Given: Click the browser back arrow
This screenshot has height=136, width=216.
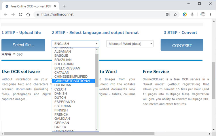Looking at the screenshot, I should coord(5,14).
